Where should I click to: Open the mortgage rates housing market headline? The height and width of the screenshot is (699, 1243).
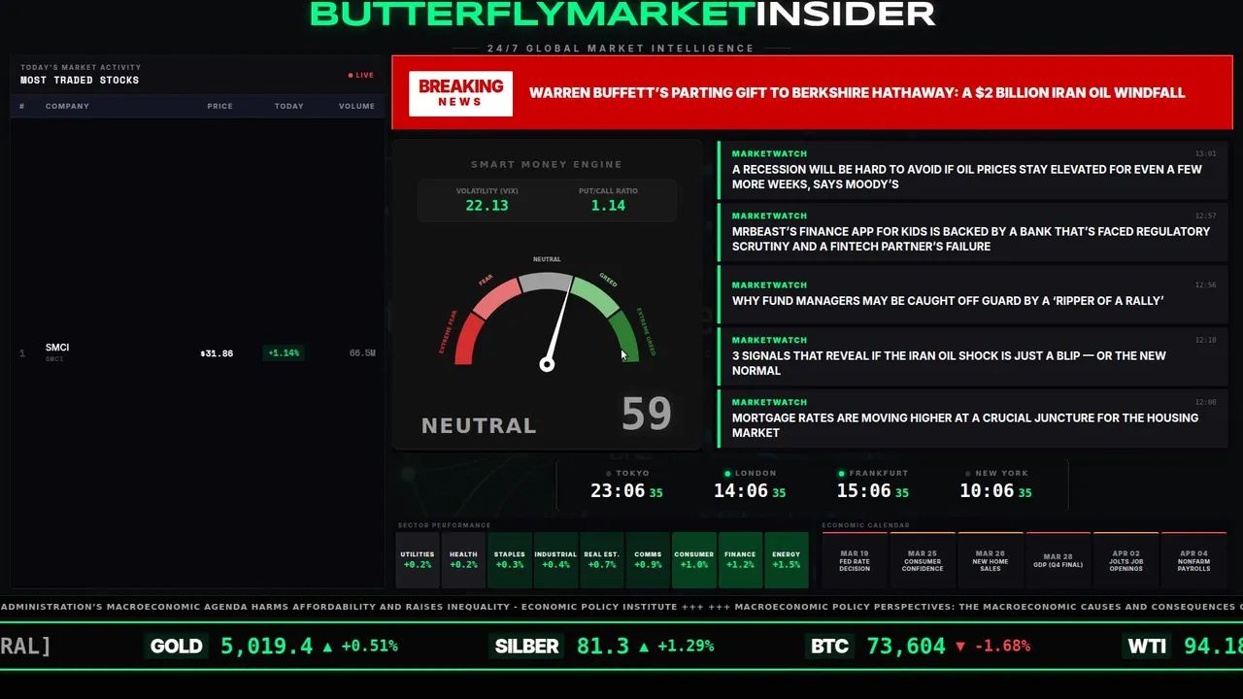click(973, 418)
